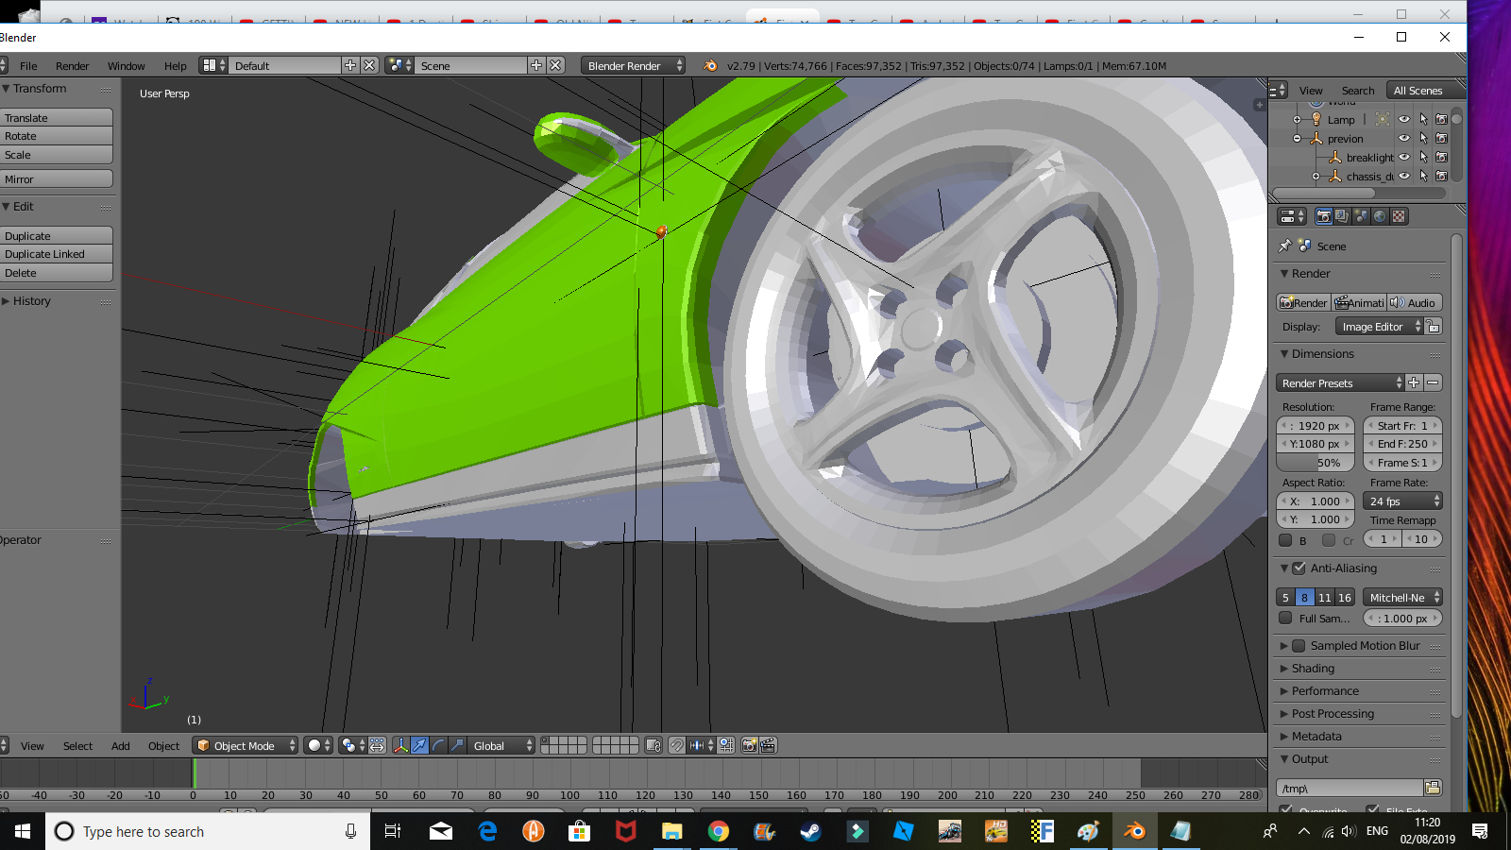The height and width of the screenshot is (850, 1511).
Task: Open the 24 fps frame rate dropdown
Action: point(1402,501)
